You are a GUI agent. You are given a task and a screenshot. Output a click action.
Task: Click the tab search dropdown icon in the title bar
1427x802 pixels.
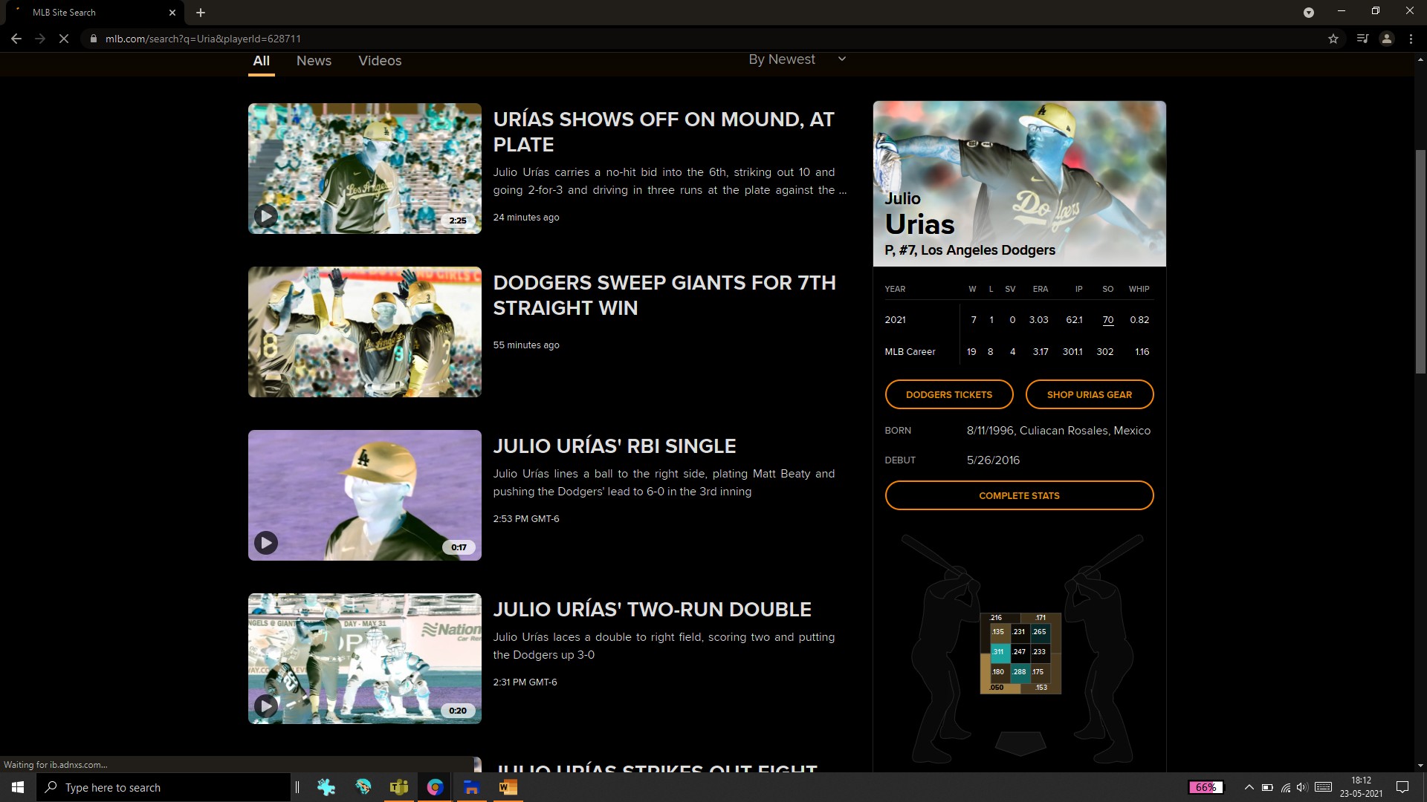coord(1309,12)
